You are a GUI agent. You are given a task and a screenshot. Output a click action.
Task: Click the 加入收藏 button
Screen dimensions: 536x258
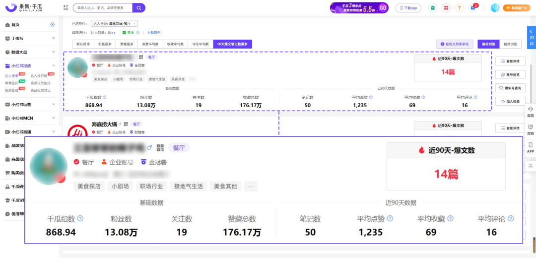pyautogui.click(x=510, y=101)
